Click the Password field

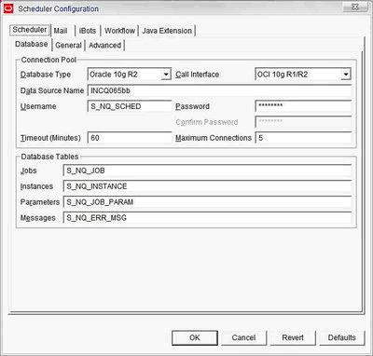coord(303,106)
